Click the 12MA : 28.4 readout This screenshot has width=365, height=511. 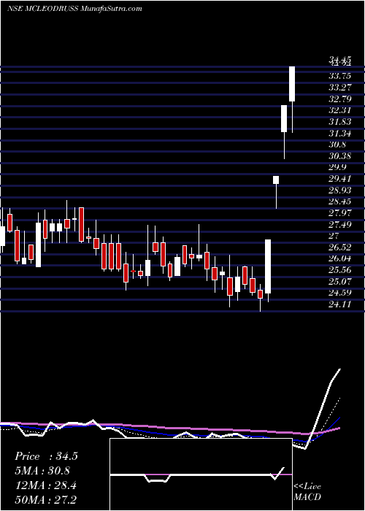point(45,485)
